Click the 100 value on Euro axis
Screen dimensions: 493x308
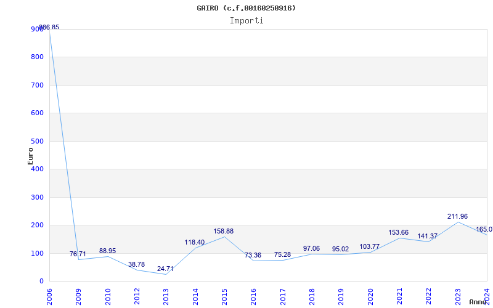pyautogui.click(x=37, y=253)
